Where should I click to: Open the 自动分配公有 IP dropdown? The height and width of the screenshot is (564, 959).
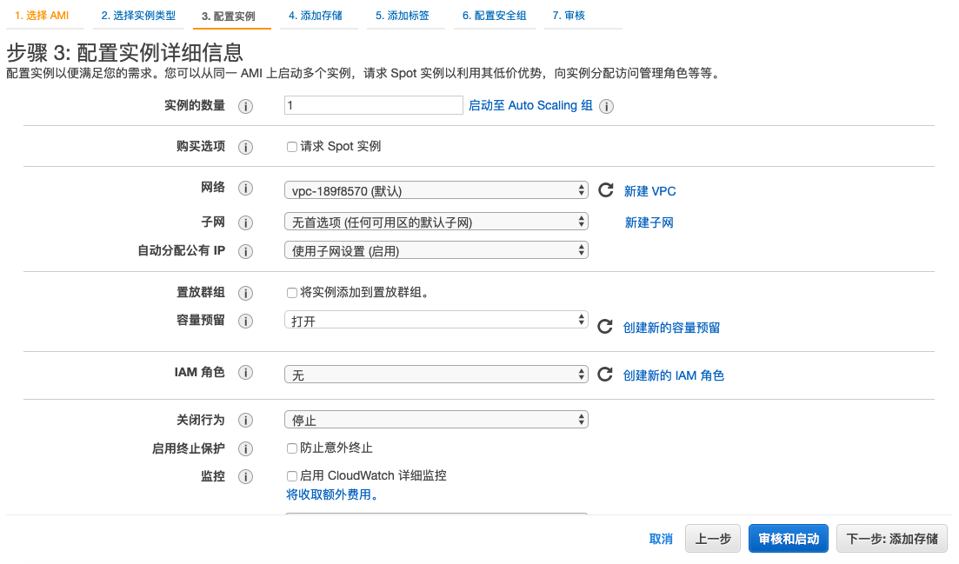tap(436, 250)
